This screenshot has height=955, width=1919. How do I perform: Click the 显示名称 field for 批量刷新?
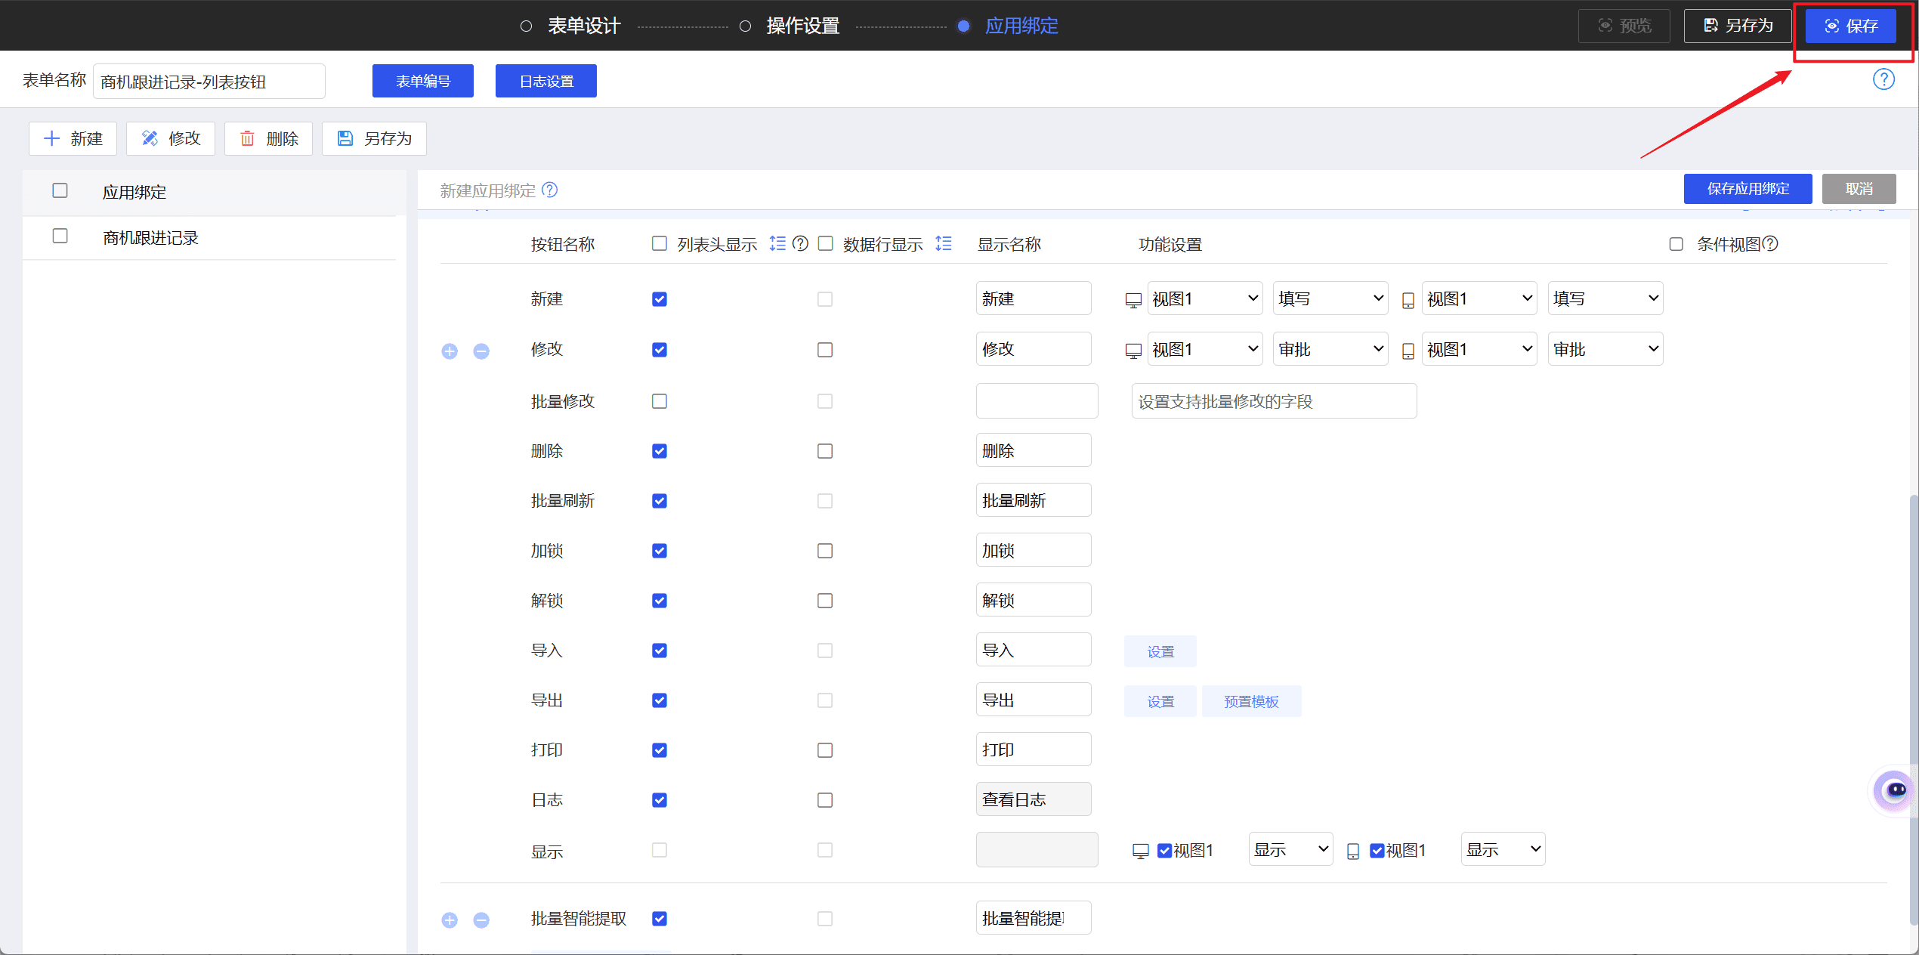pyautogui.click(x=1034, y=500)
